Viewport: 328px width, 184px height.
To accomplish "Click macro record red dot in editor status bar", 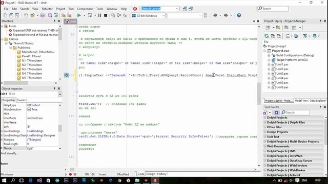I will click(x=70, y=174).
